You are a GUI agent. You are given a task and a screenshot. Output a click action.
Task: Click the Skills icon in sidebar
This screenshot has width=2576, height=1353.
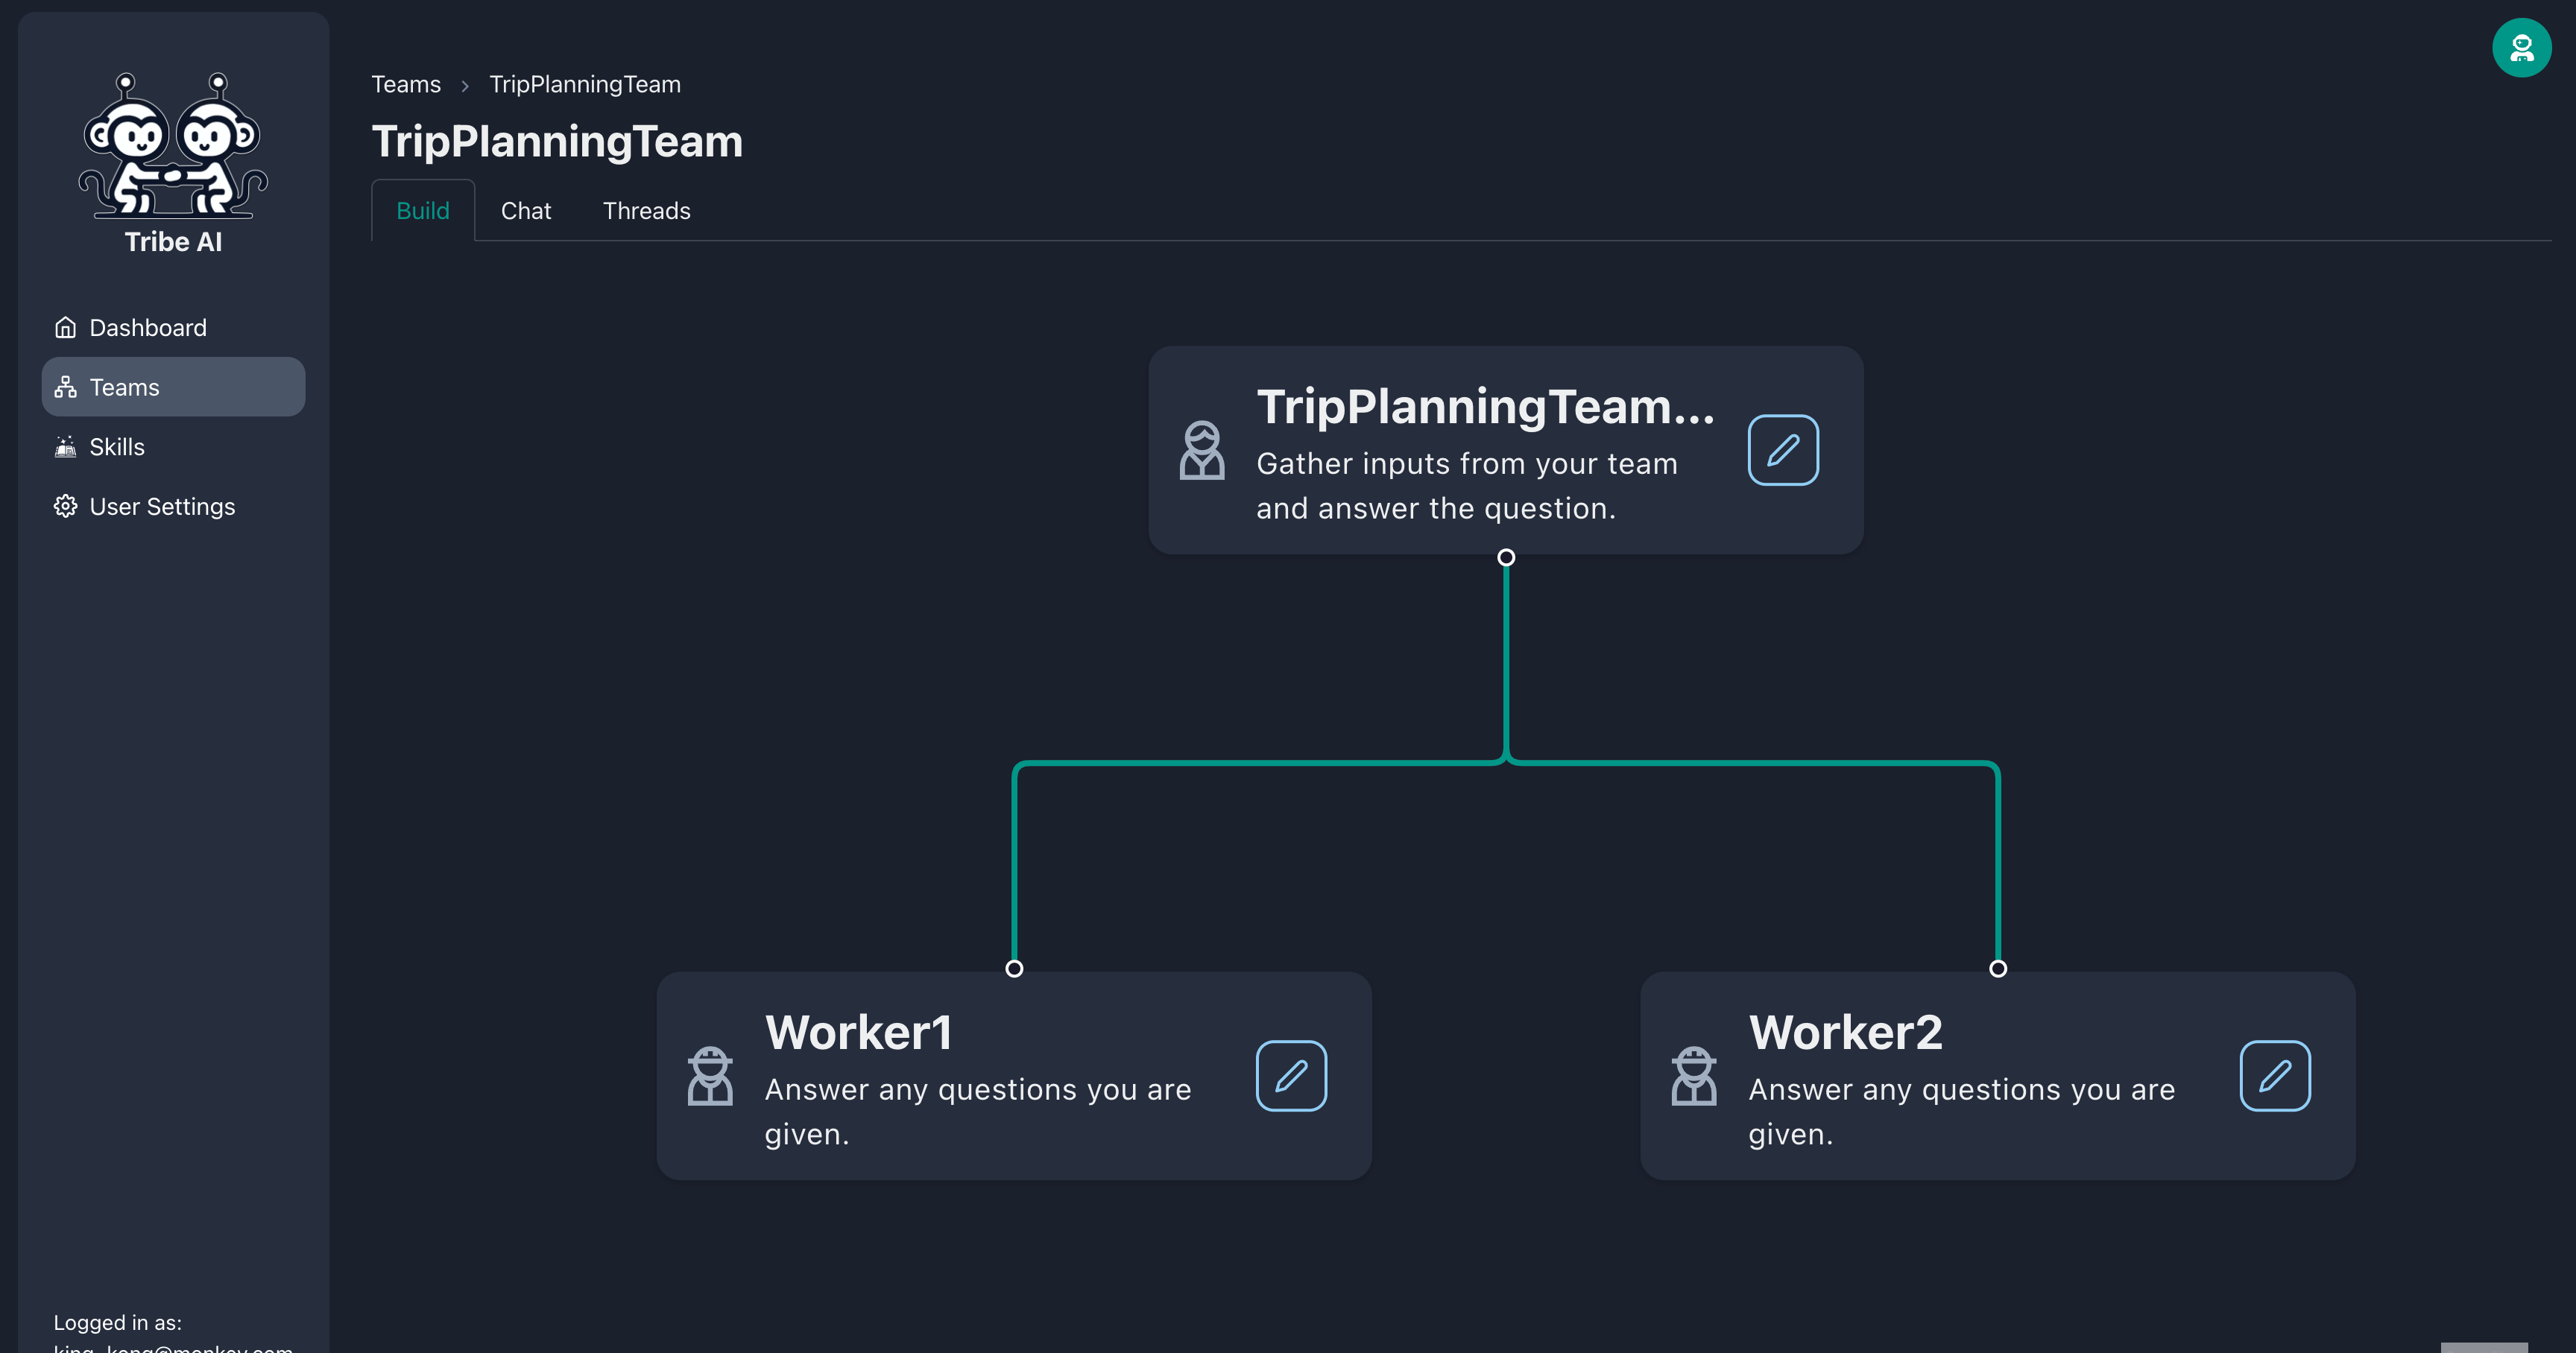[x=66, y=447]
